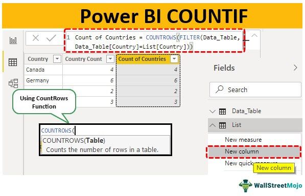Select the Canada cell
The height and width of the screenshot is (196, 305).
click(x=43, y=70)
